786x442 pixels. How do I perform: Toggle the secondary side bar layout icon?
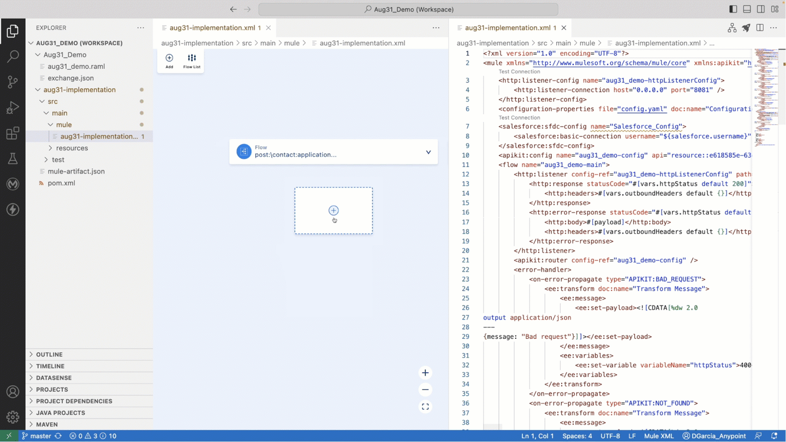tap(761, 9)
